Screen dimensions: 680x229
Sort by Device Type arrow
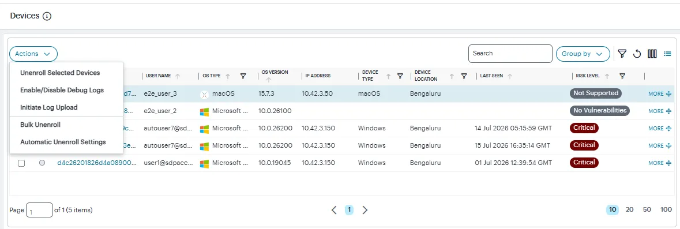tap(388, 76)
